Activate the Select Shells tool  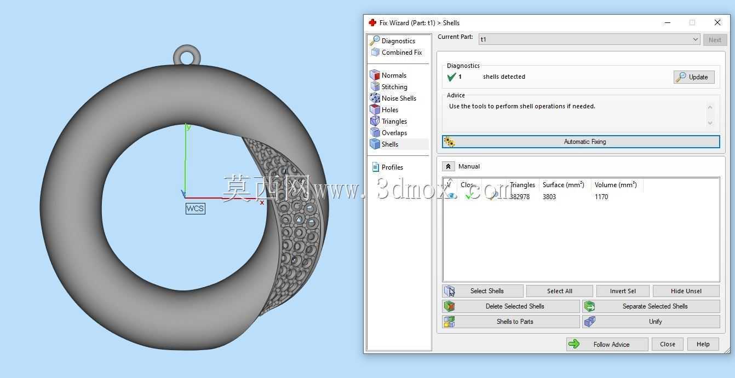(x=483, y=291)
